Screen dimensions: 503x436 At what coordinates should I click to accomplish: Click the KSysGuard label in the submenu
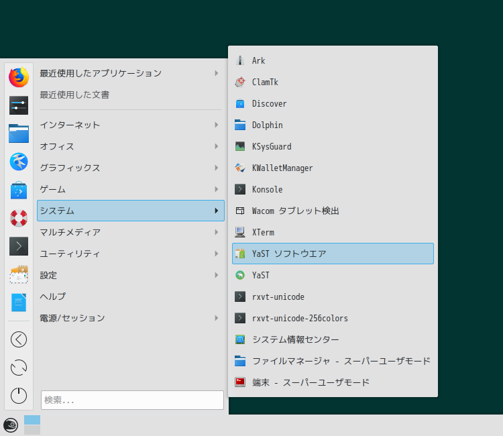[272, 147]
